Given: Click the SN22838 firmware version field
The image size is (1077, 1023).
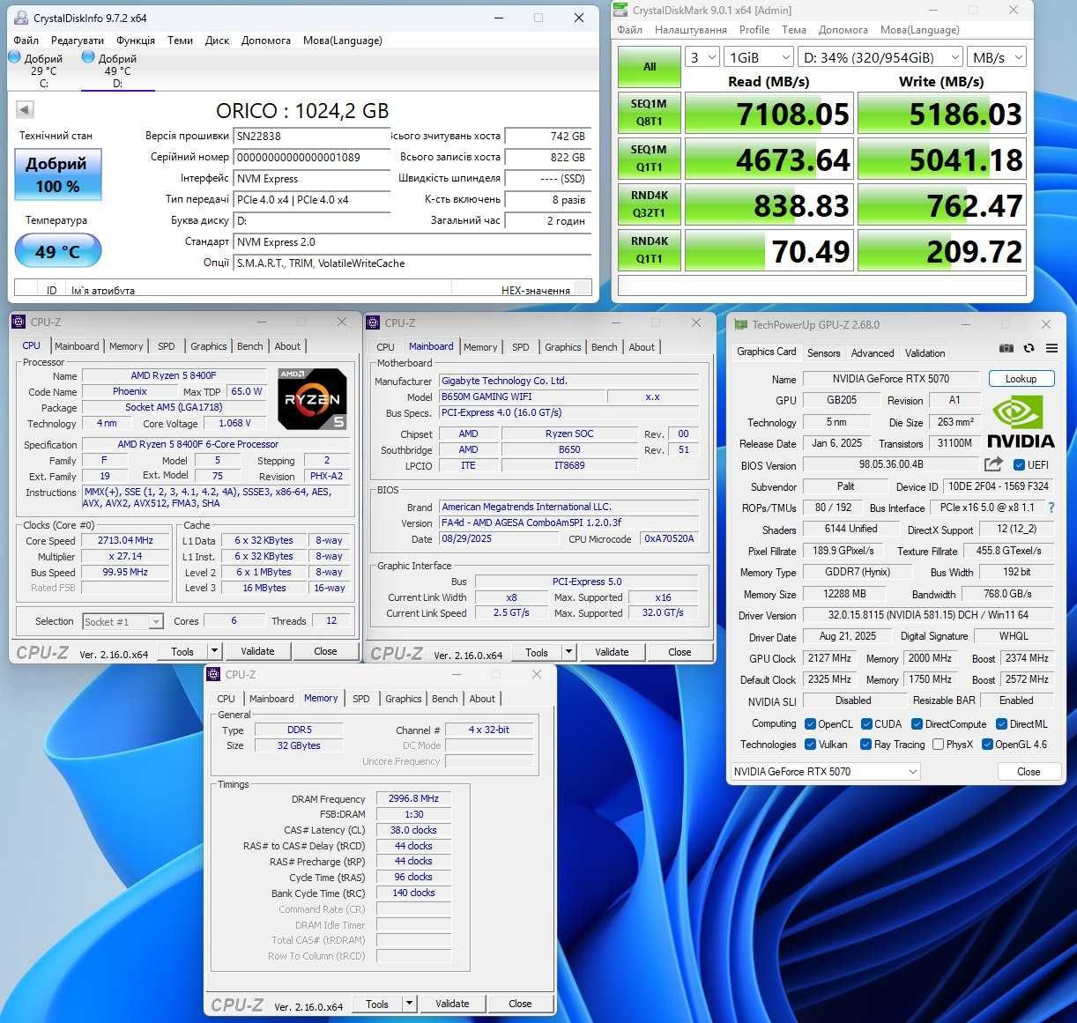Looking at the screenshot, I should click(311, 136).
